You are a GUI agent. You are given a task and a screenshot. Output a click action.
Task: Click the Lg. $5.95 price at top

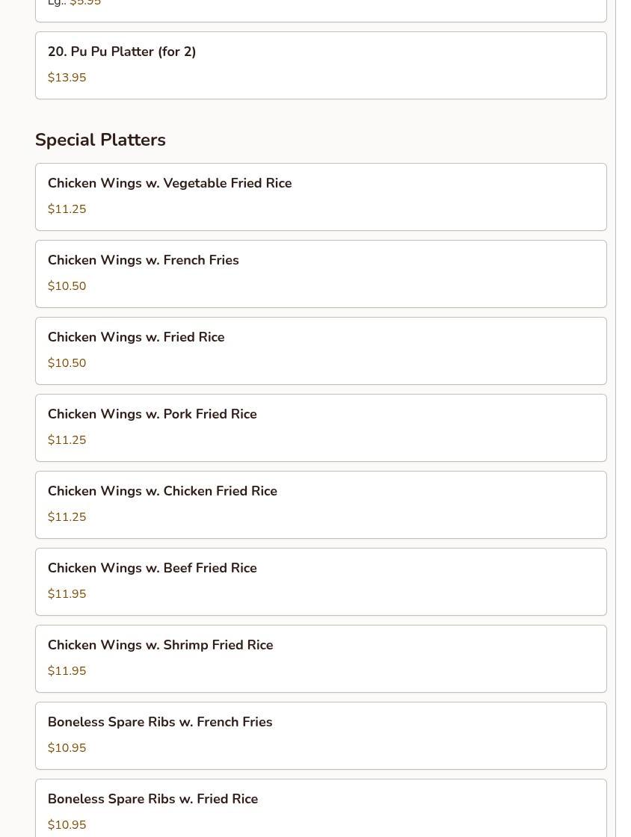tap(85, 4)
